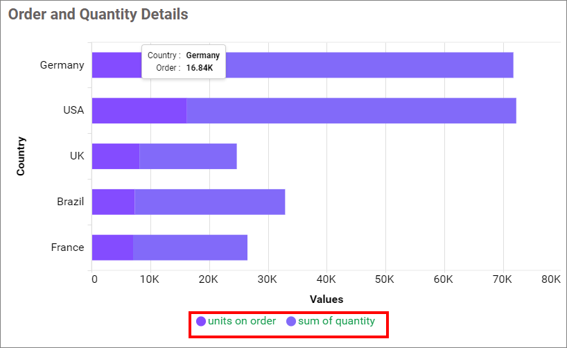This screenshot has height=348, width=567.
Task: Select UK's units on order bar segment
Action: [115, 157]
